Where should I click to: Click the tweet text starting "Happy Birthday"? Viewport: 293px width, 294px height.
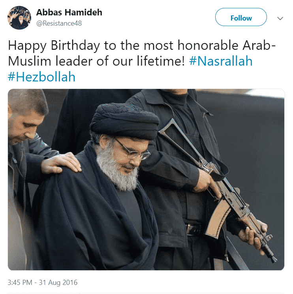pyautogui.click(x=142, y=61)
